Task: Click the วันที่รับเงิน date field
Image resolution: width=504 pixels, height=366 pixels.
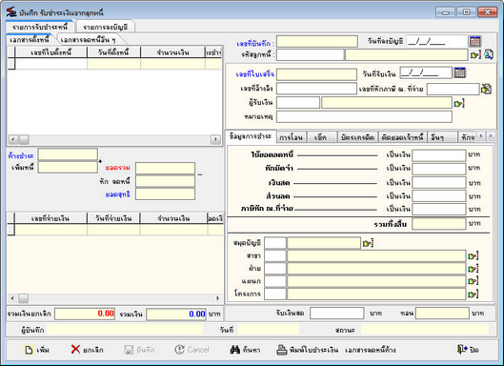Action: point(426,73)
